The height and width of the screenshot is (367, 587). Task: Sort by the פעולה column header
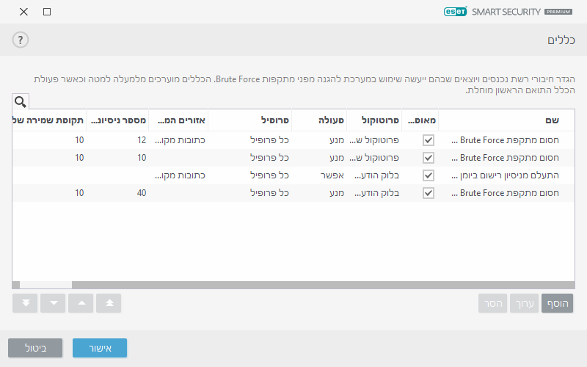pos(319,120)
